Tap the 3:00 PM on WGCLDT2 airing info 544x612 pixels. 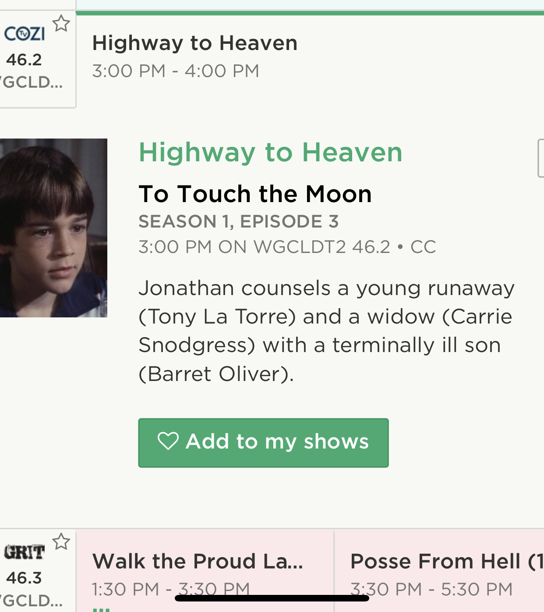pyautogui.click(x=287, y=247)
